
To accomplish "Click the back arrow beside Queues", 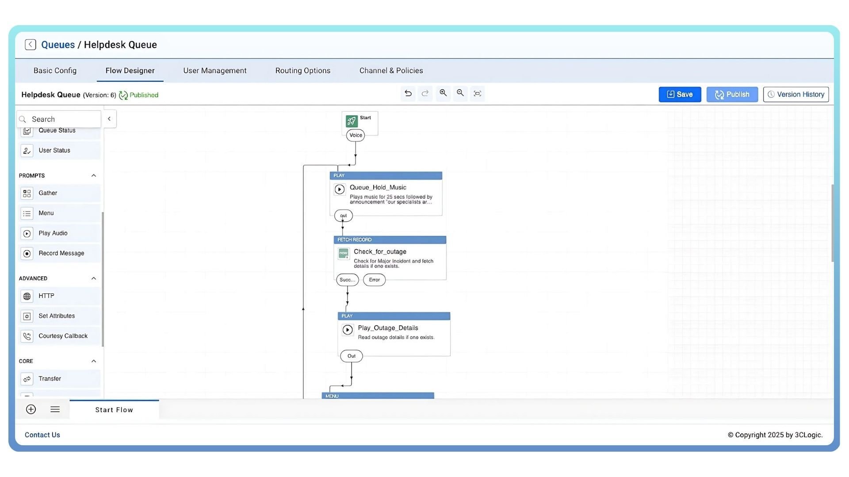I will click(31, 45).
